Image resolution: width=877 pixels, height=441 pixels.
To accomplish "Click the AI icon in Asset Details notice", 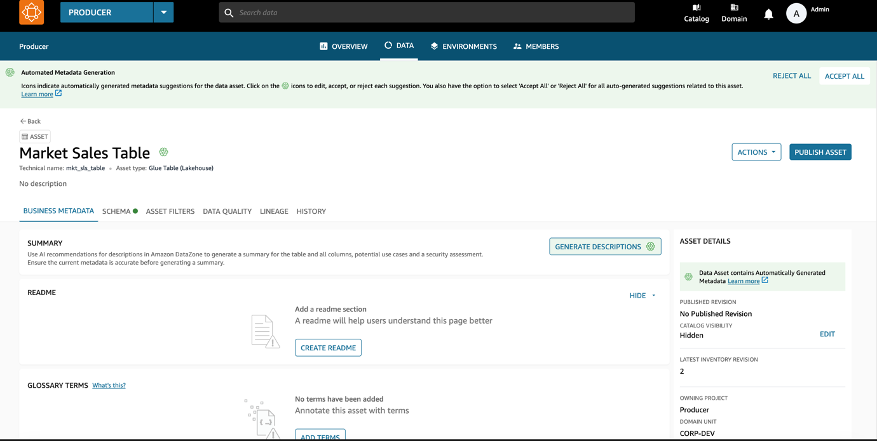I will click(x=688, y=277).
